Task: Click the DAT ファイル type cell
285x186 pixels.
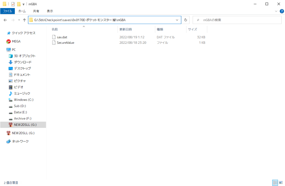Action: (166, 37)
